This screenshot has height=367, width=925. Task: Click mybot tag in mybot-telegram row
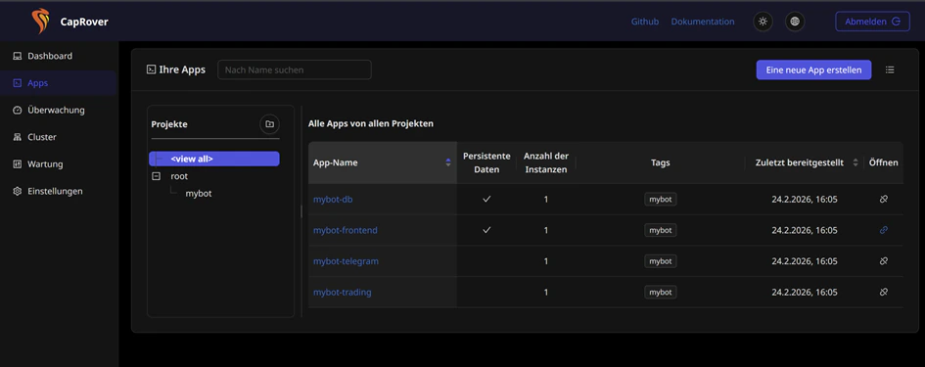(x=660, y=260)
